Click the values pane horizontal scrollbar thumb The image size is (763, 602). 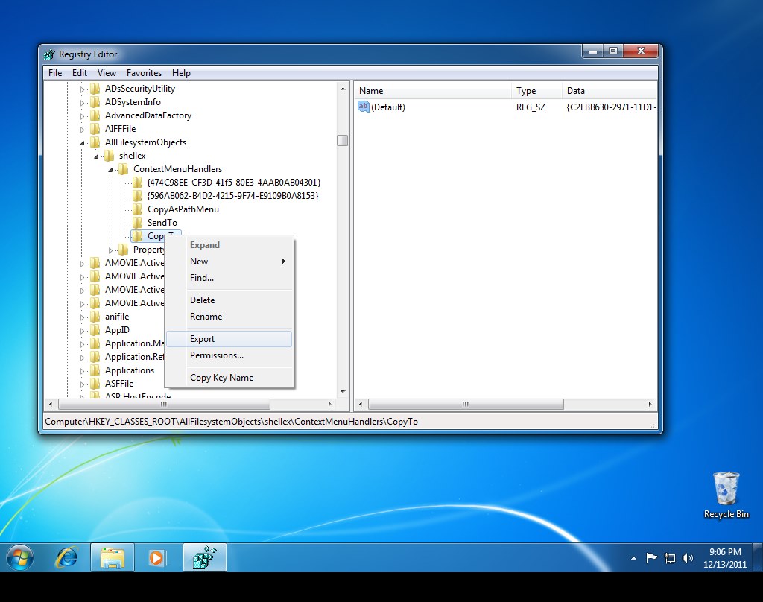point(466,405)
